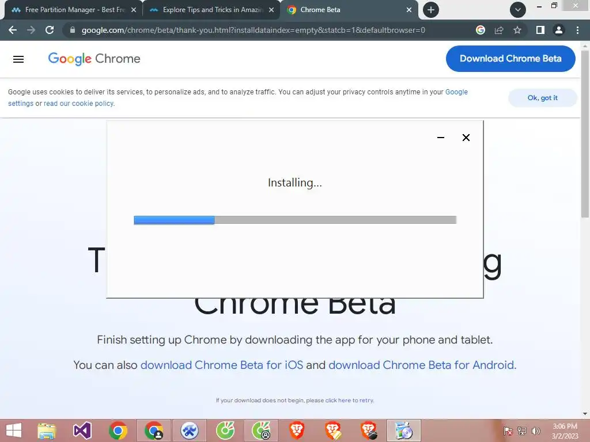Open the Chrome three-dot menu
The height and width of the screenshot is (442, 590).
coord(577,30)
